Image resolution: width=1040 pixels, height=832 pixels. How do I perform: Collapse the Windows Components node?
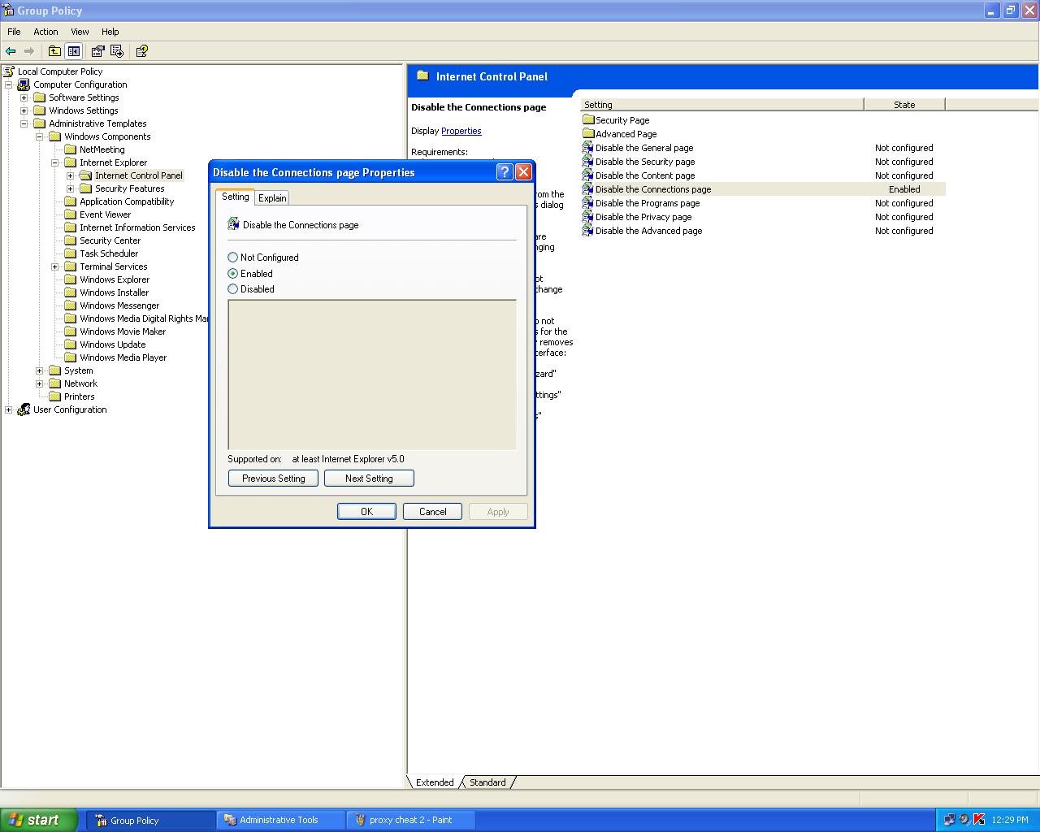click(x=40, y=136)
